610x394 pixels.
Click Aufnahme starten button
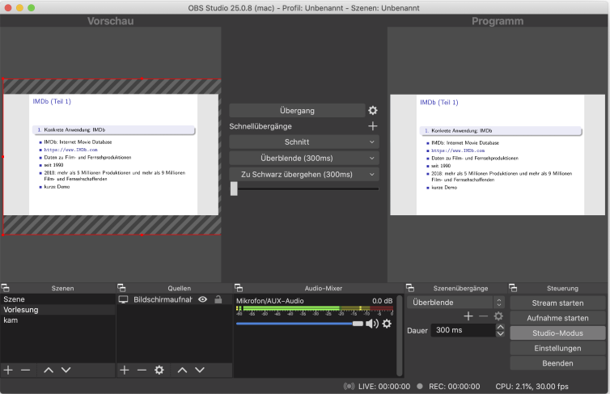557,318
